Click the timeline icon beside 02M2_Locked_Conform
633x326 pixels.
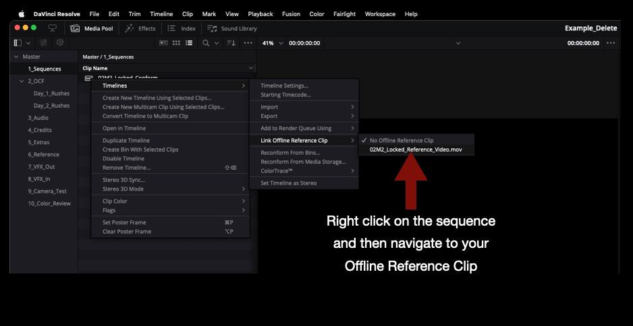click(x=88, y=77)
